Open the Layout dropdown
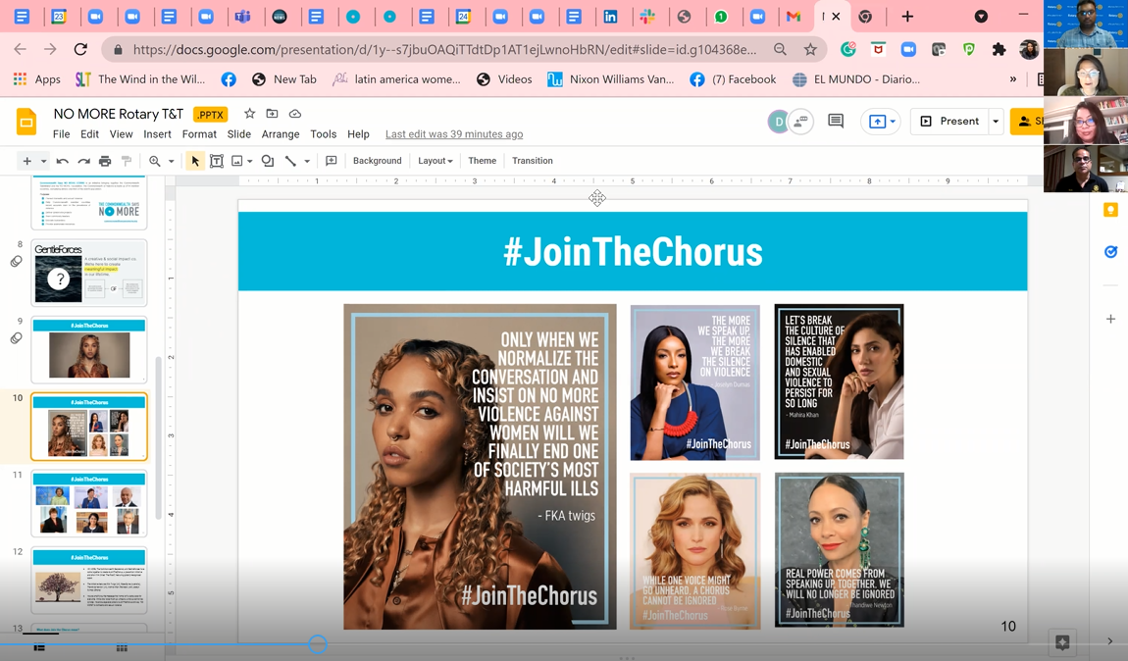The image size is (1128, 661). point(435,161)
